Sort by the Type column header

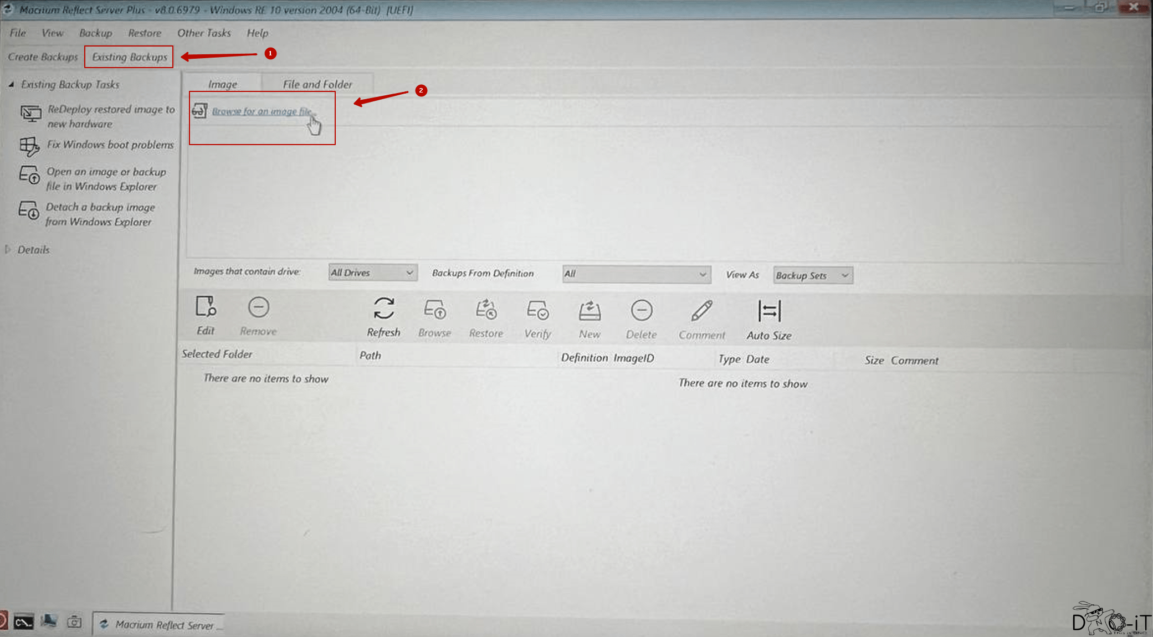729,359
